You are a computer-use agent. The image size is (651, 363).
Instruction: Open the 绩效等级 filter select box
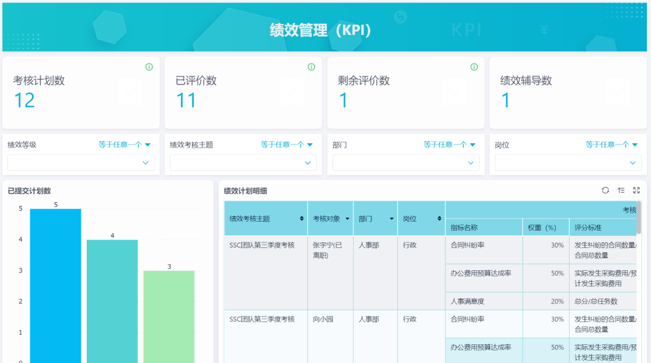pos(81,163)
